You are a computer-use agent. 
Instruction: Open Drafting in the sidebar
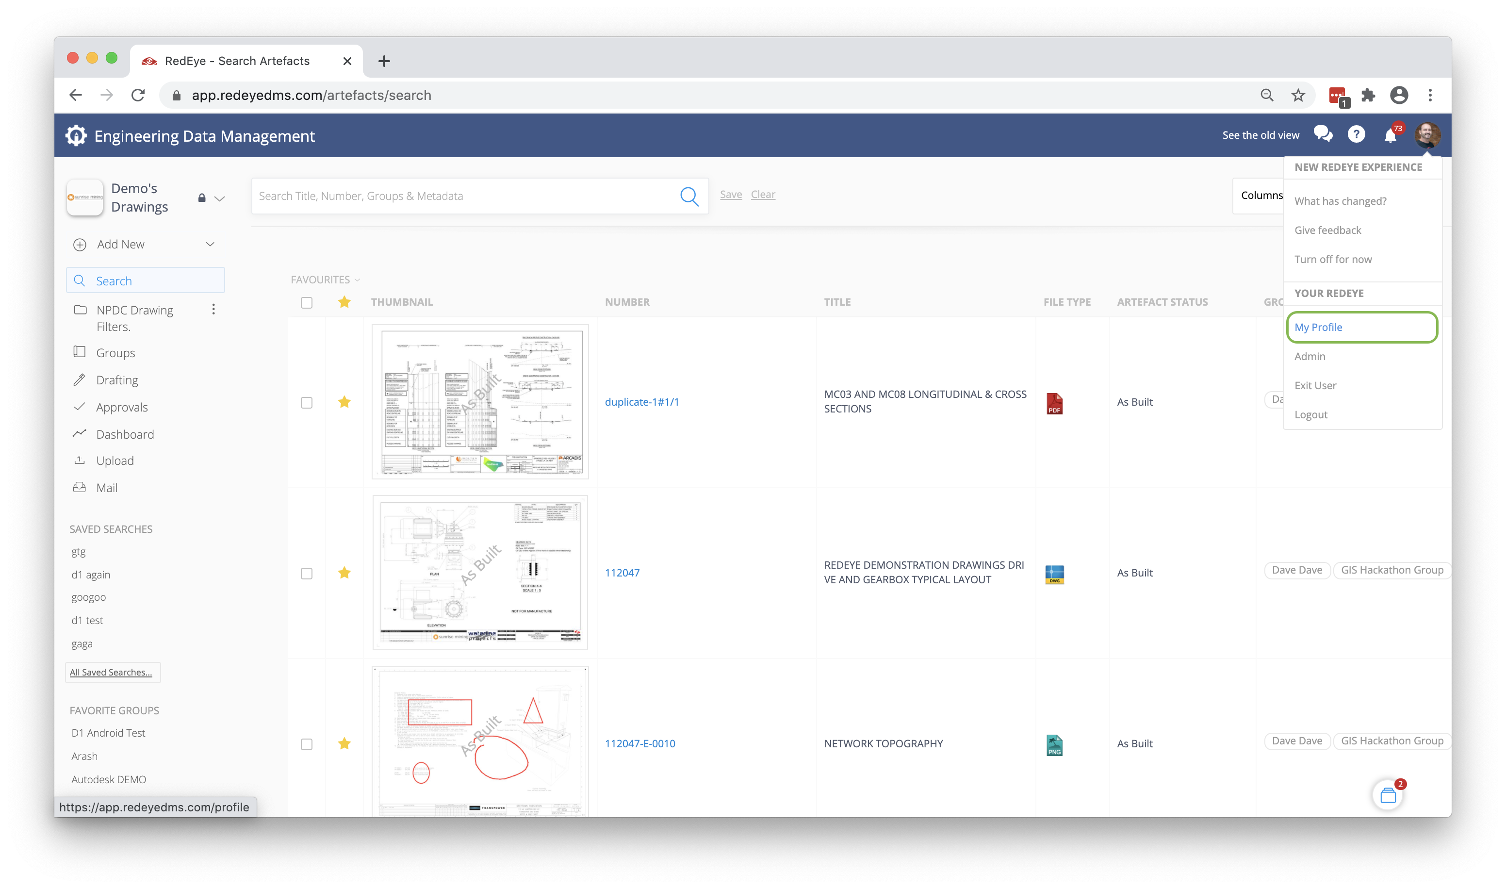[117, 380]
